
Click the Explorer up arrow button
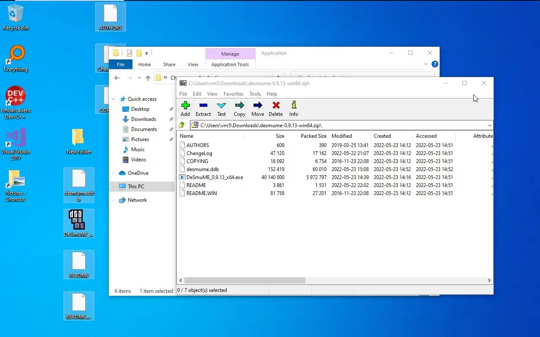coord(148,78)
